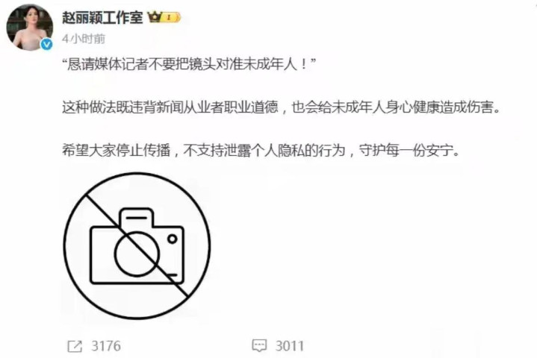Click the paragraph starting with 希望大家停止传播
537x358 pixels.
[x=261, y=150]
